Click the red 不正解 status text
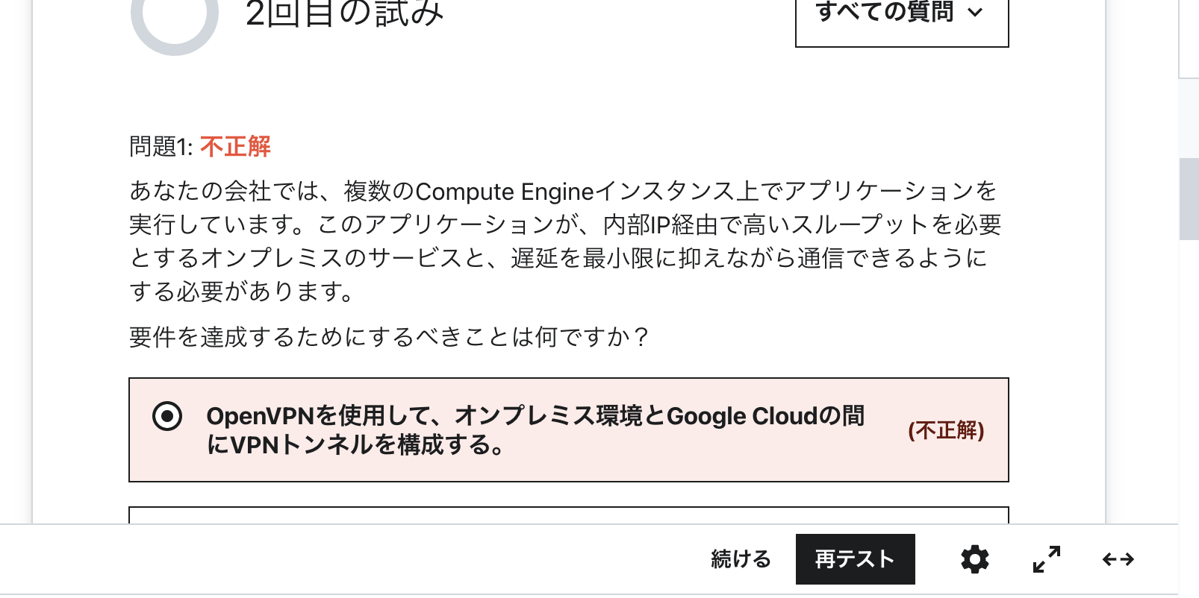 tap(235, 146)
